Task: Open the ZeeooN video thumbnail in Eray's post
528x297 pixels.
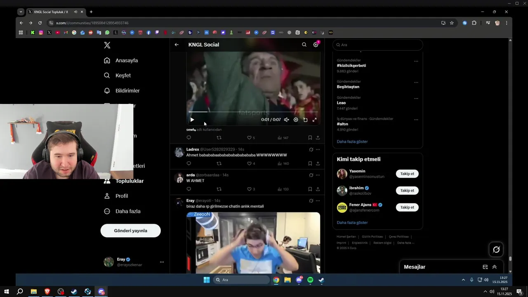Action: coord(253,243)
